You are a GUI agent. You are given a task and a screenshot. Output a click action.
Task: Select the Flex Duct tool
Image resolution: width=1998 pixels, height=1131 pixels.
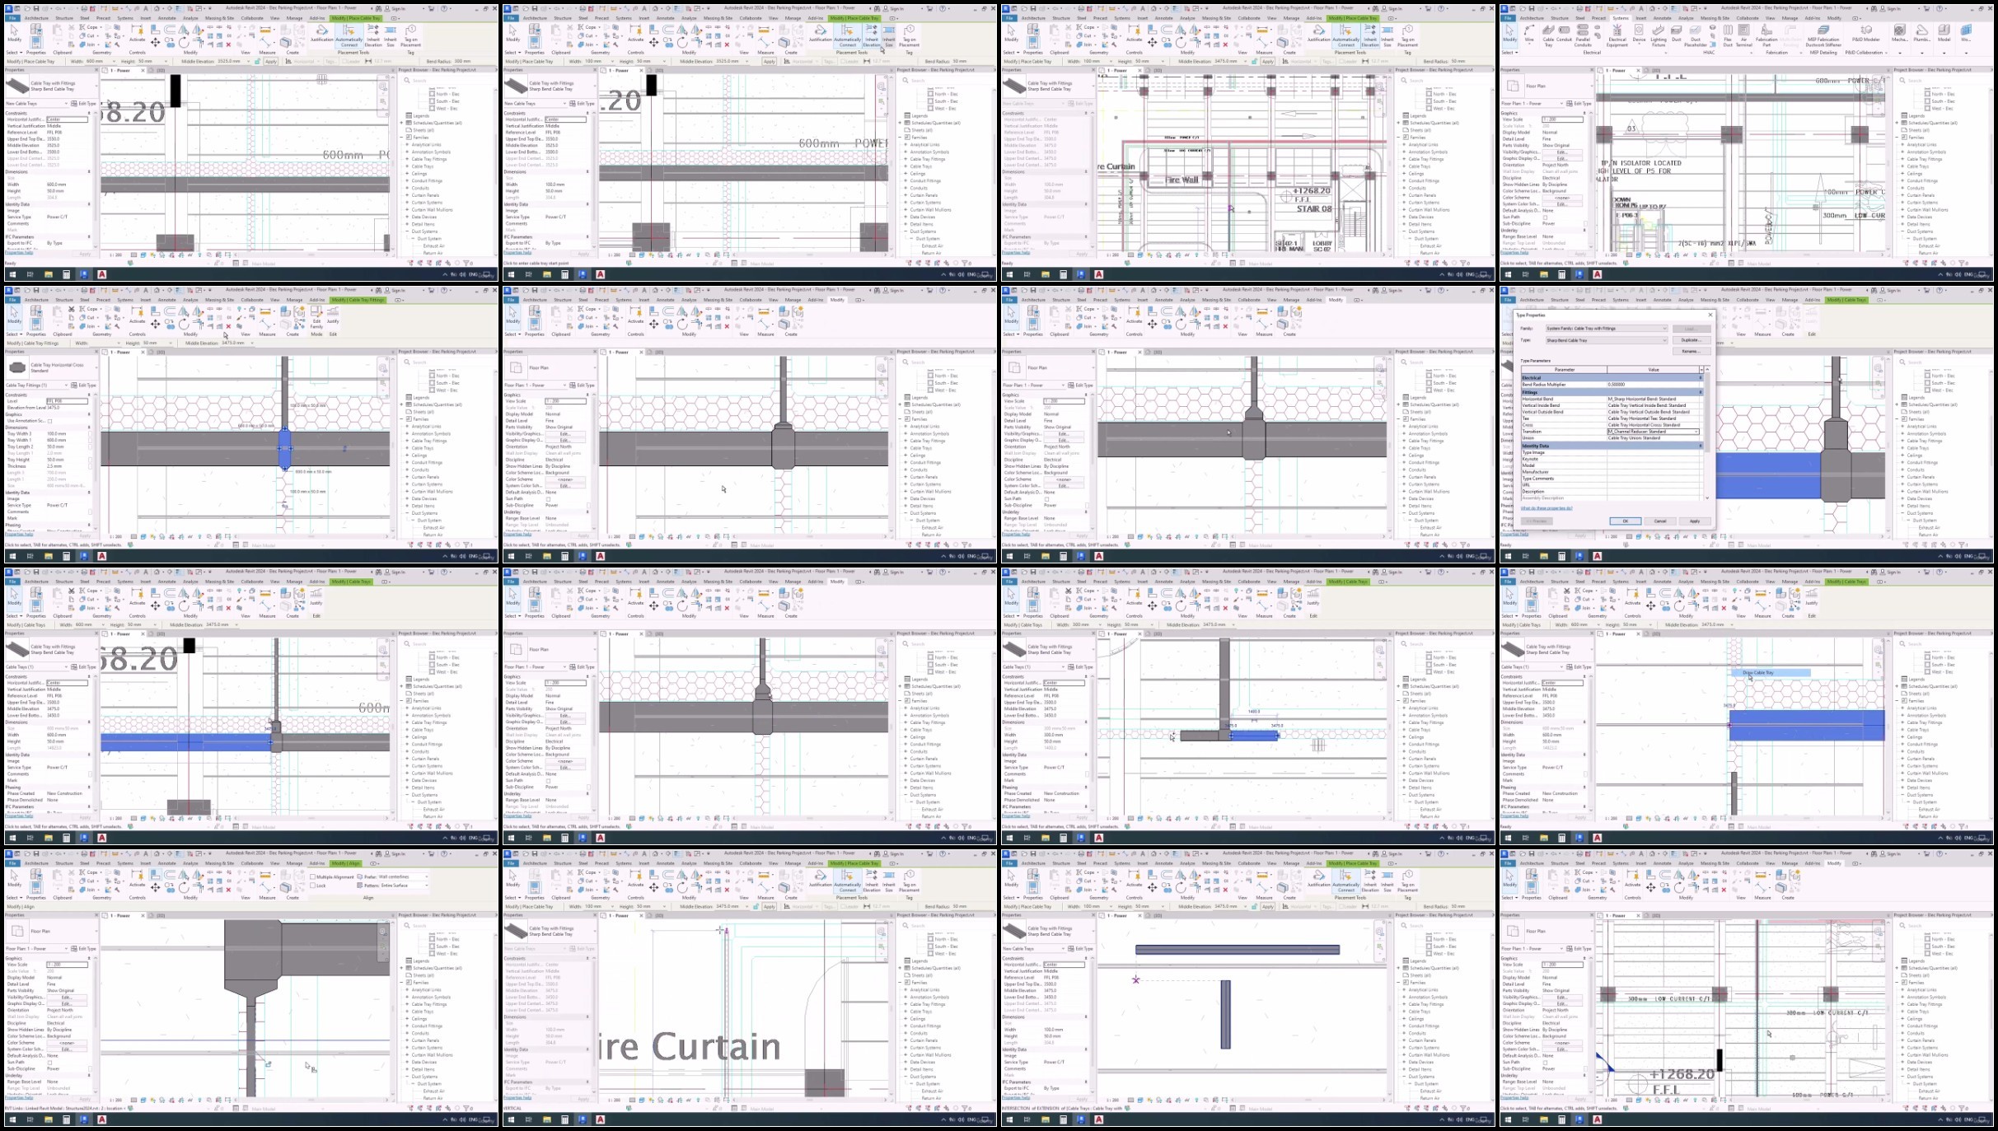1728,35
